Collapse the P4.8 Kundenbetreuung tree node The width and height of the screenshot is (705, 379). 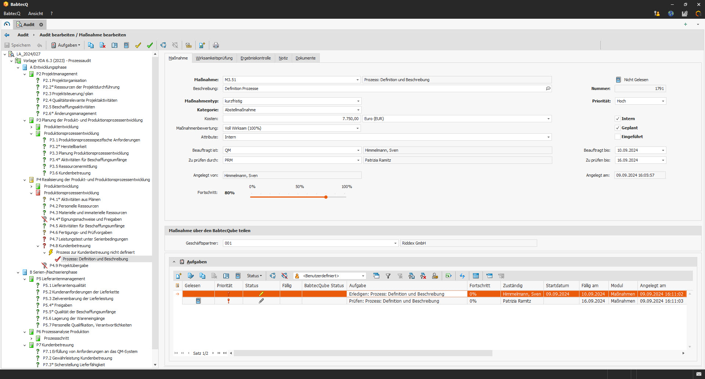point(38,246)
